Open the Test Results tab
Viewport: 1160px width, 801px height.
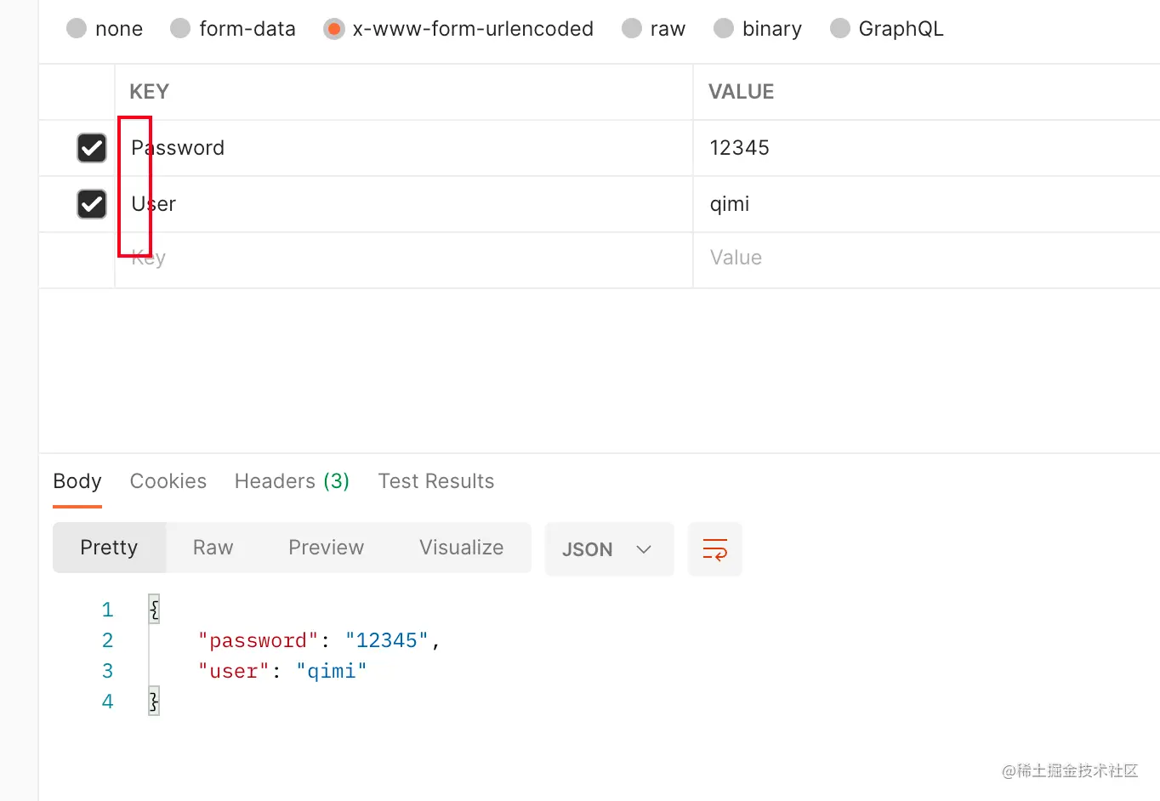click(436, 481)
